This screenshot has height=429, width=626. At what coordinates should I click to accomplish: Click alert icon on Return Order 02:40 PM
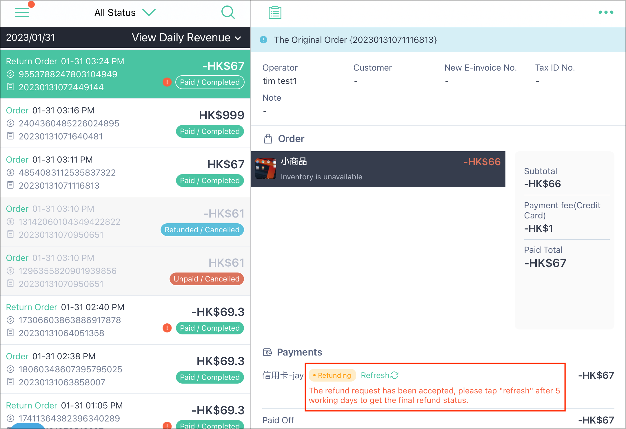point(167,328)
